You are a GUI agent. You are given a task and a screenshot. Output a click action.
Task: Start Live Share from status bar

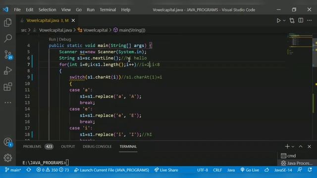pos(166,170)
